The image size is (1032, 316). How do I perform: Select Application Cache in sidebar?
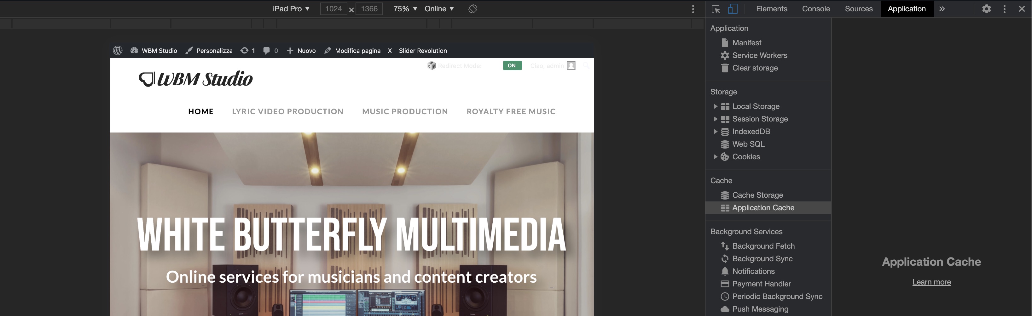pyautogui.click(x=768, y=208)
